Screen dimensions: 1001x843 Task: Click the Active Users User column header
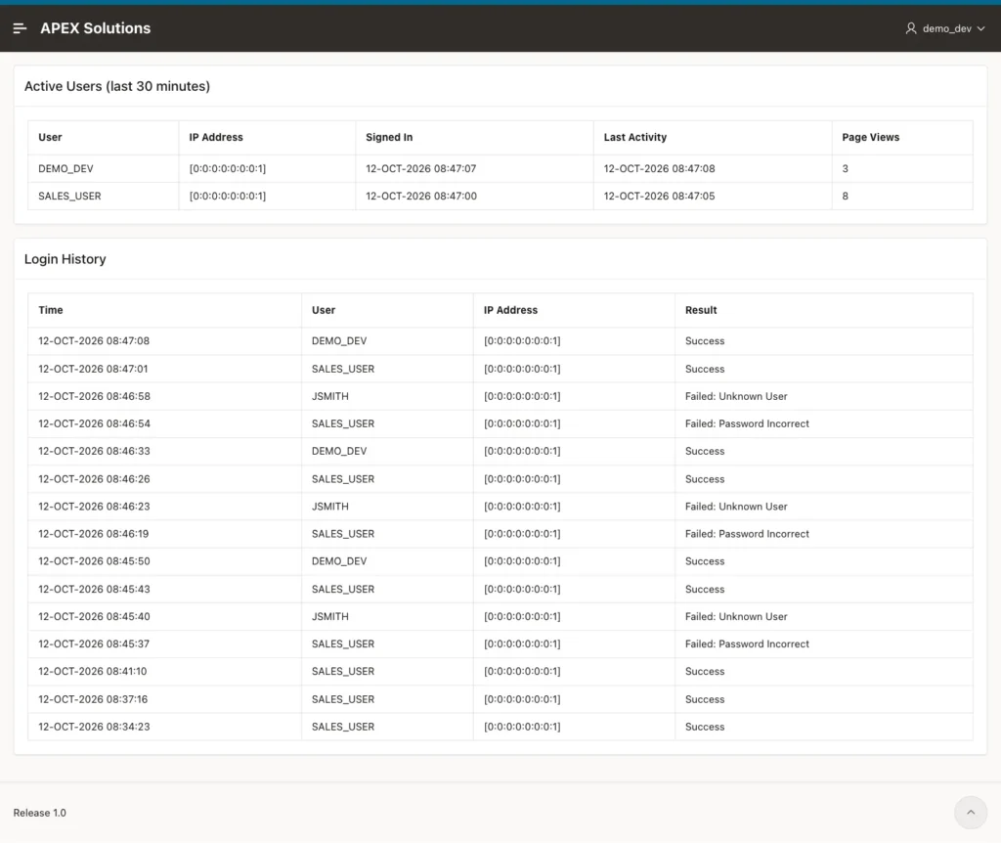50,137
